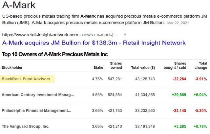Click the Total value ($) column header

[143, 68]
